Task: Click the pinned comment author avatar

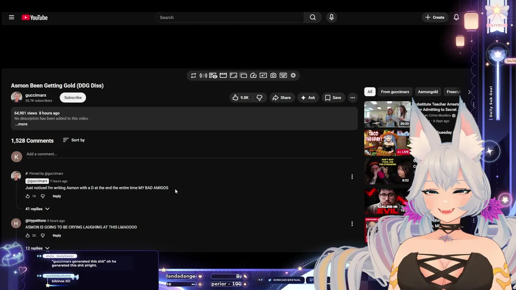Action: point(16,176)
